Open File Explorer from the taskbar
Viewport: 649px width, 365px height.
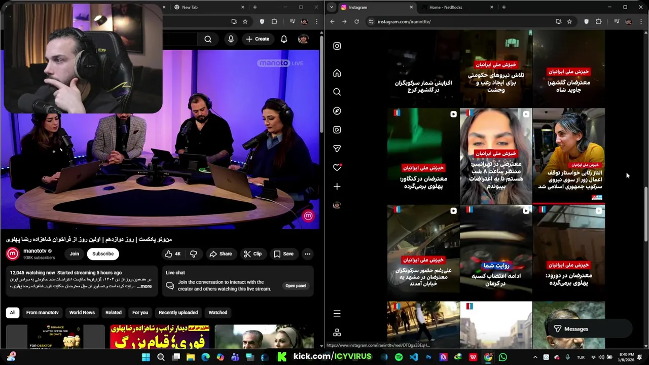[x=191, y=357]
